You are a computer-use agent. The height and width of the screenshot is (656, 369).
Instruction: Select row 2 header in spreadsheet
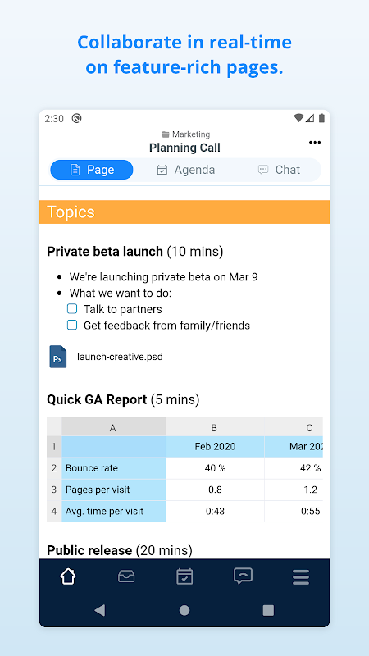(54, 468)
